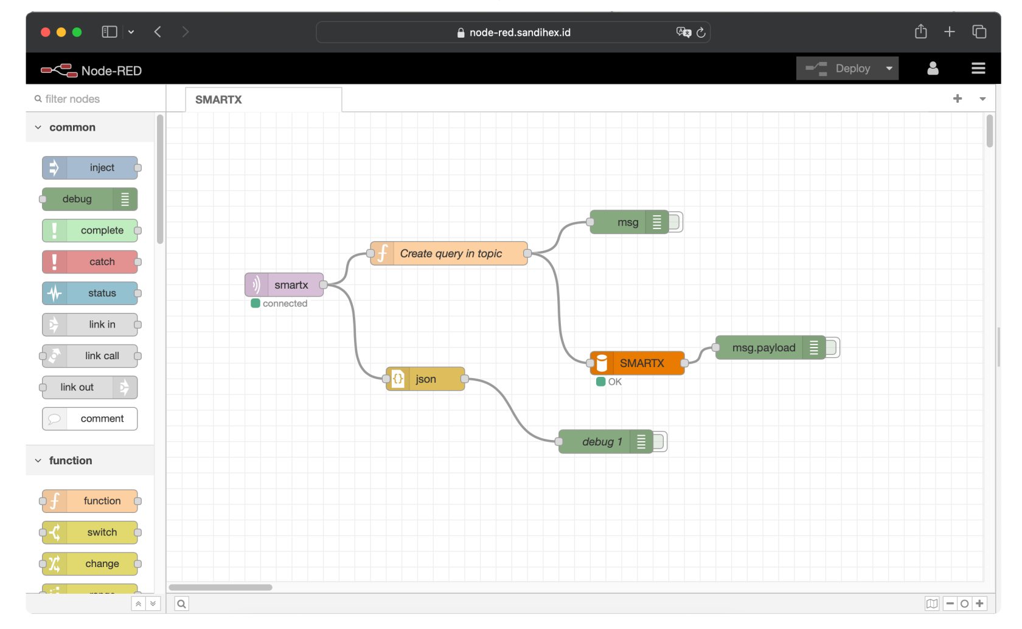Select the function node in palette
The image size is (1022, 629).
coord(90,501)
